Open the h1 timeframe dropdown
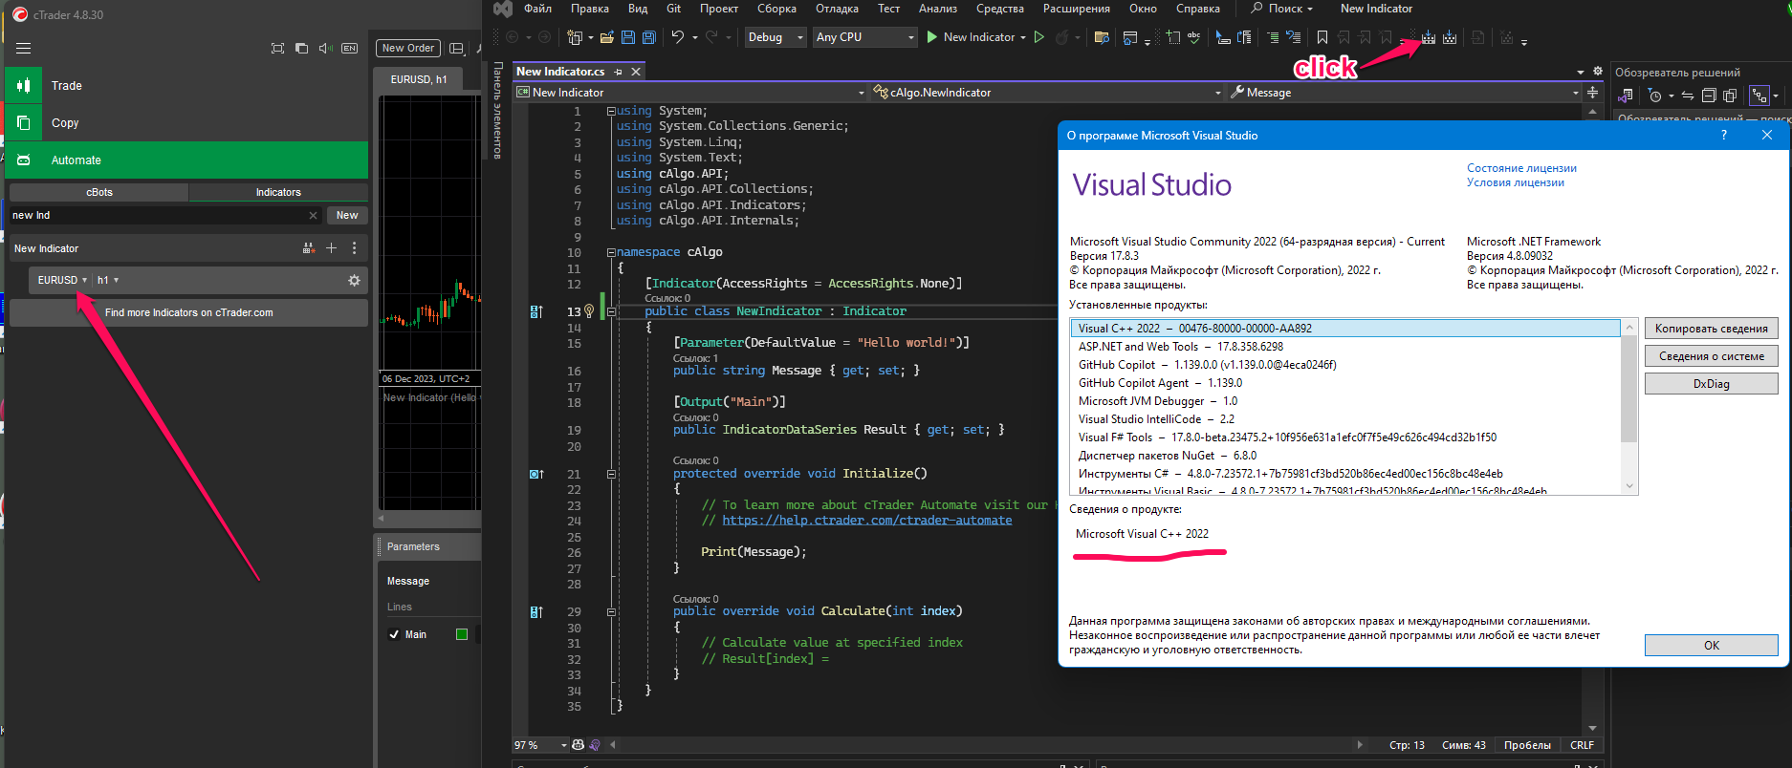Image resolution: width=1792 pixels, height=768 pixels. 107,280
